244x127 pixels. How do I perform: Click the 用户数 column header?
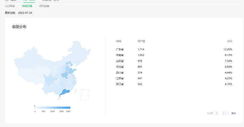pos(141,41)
